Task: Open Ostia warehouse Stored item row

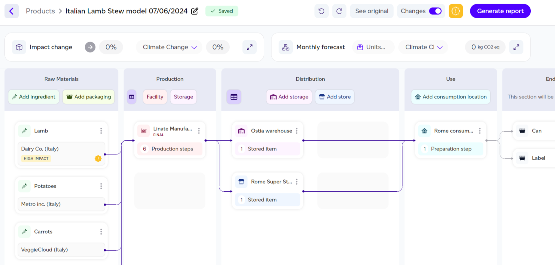Action: tap(268, 149)
